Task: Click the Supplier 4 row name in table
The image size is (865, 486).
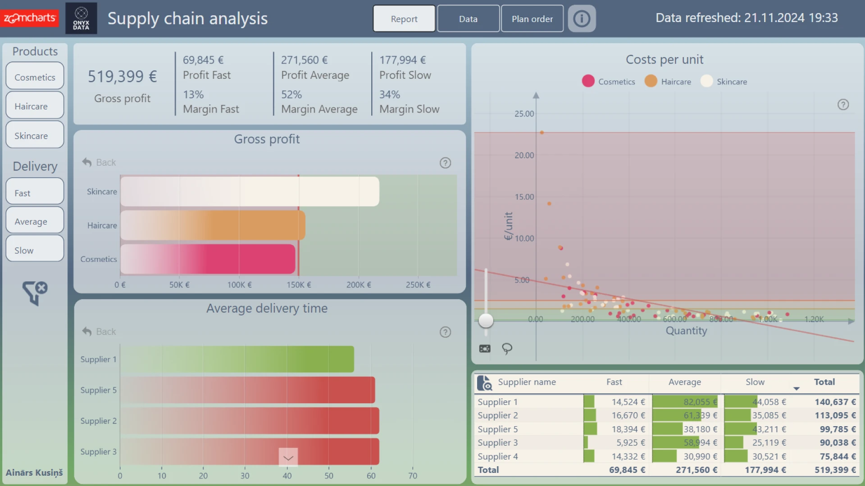Action: click(498, 456)
